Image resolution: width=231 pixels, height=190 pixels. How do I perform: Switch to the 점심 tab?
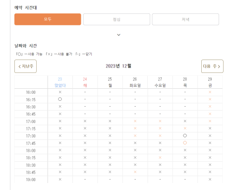point(116,19)
